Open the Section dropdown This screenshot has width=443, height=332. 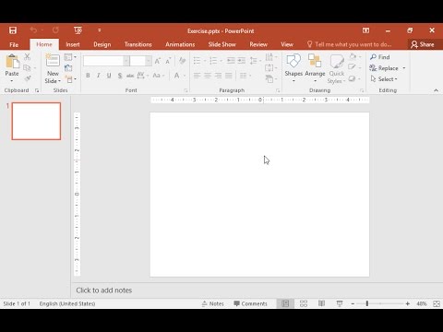coord(71,79)
